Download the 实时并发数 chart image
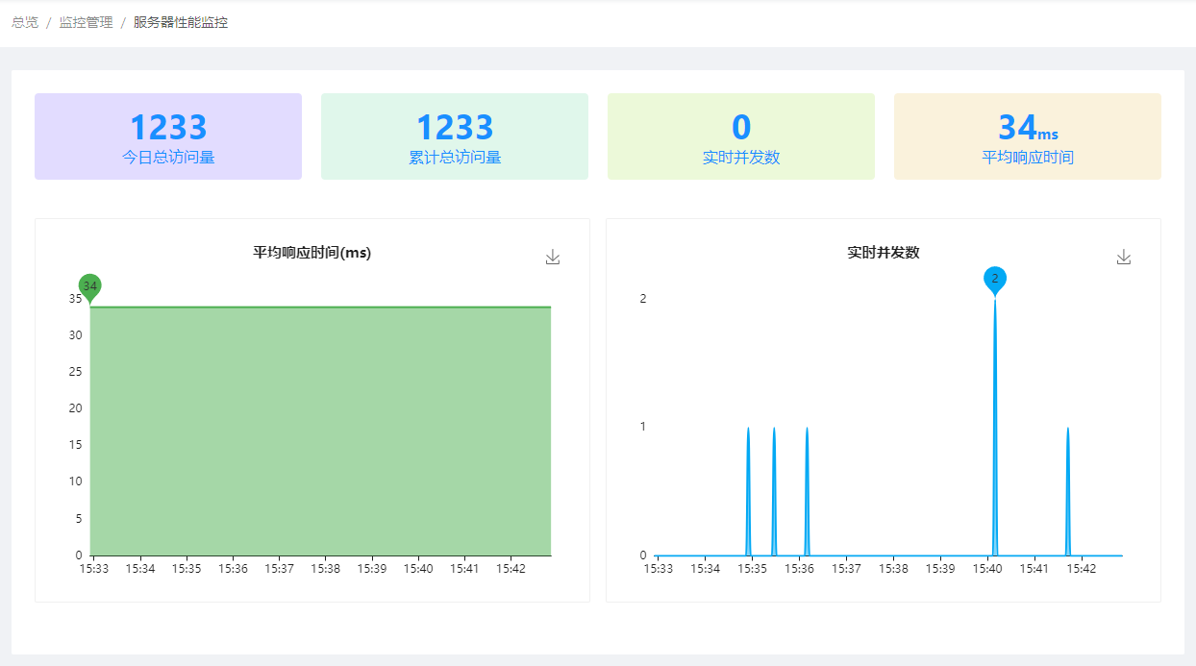 (1124, 257)
